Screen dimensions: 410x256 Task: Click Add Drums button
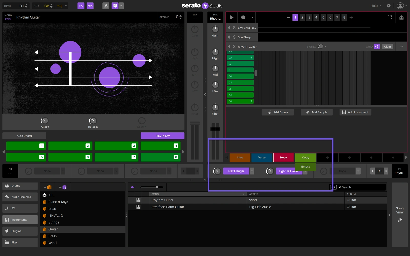click(278, 112)
